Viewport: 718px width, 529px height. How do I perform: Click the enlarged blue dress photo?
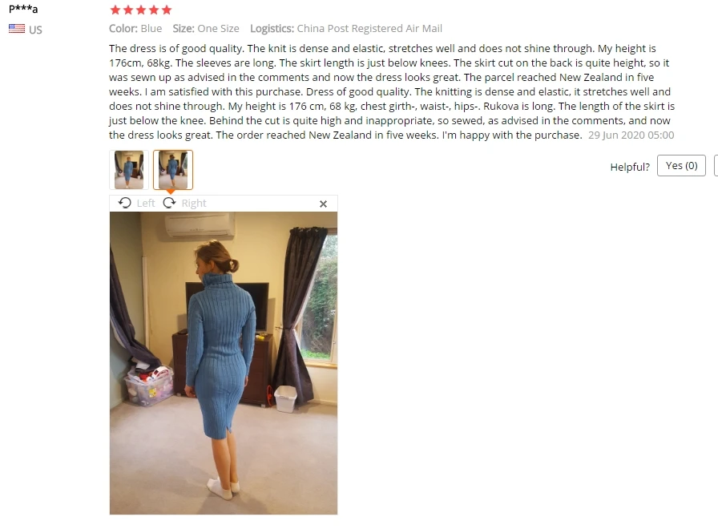224,363
